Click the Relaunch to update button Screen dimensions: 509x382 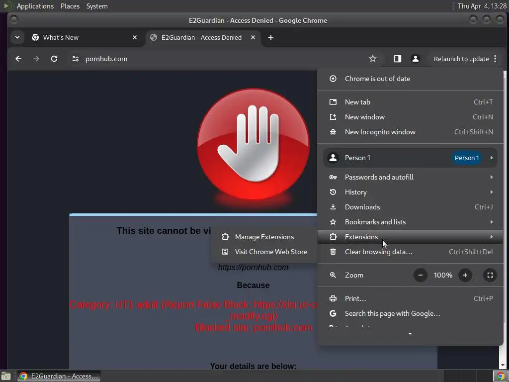click(461, 59)
